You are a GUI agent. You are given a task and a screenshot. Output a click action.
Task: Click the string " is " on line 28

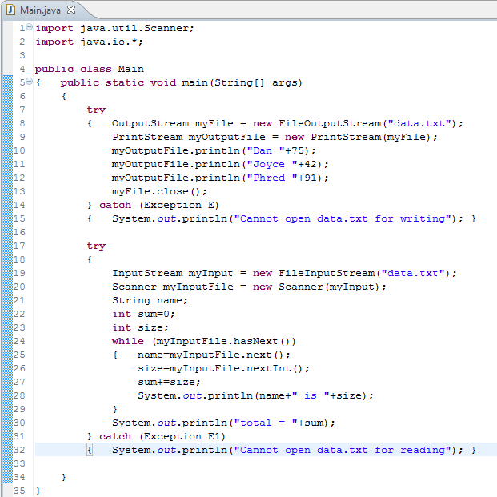[311, 395]
